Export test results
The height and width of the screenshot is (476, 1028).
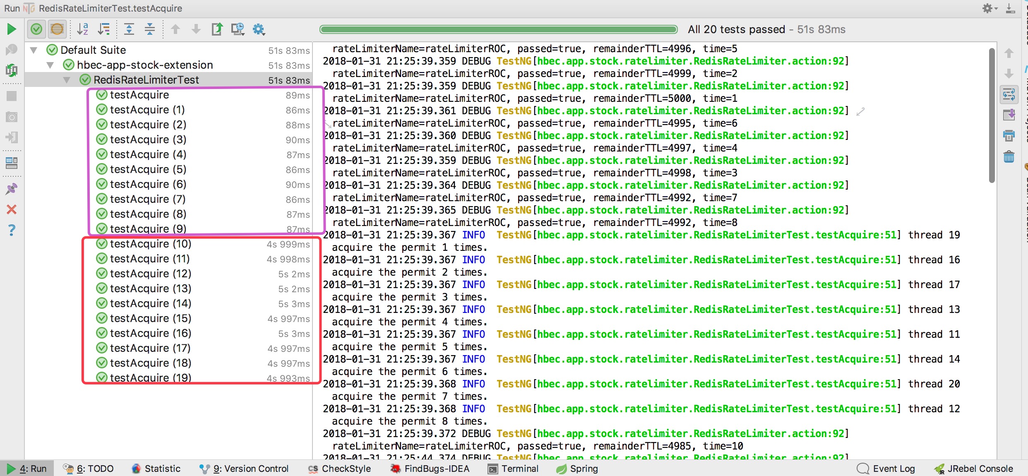pos(217,29)
